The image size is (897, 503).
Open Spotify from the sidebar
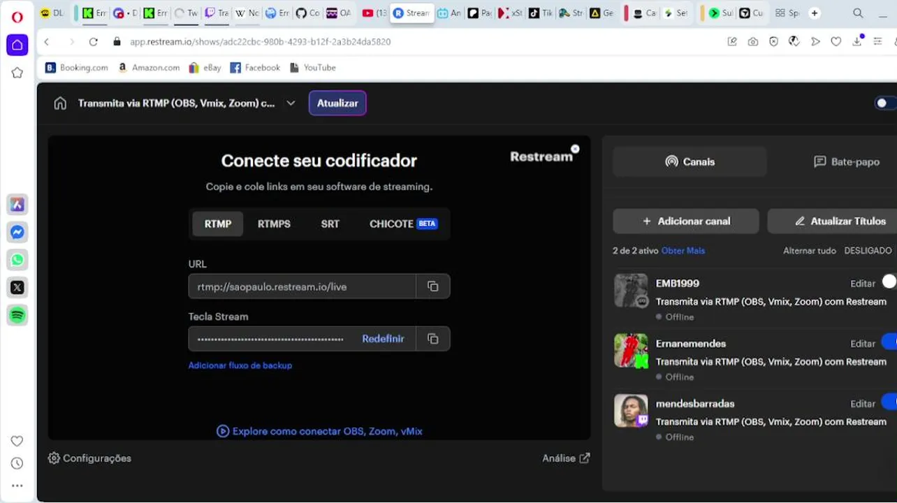point(17,315)
